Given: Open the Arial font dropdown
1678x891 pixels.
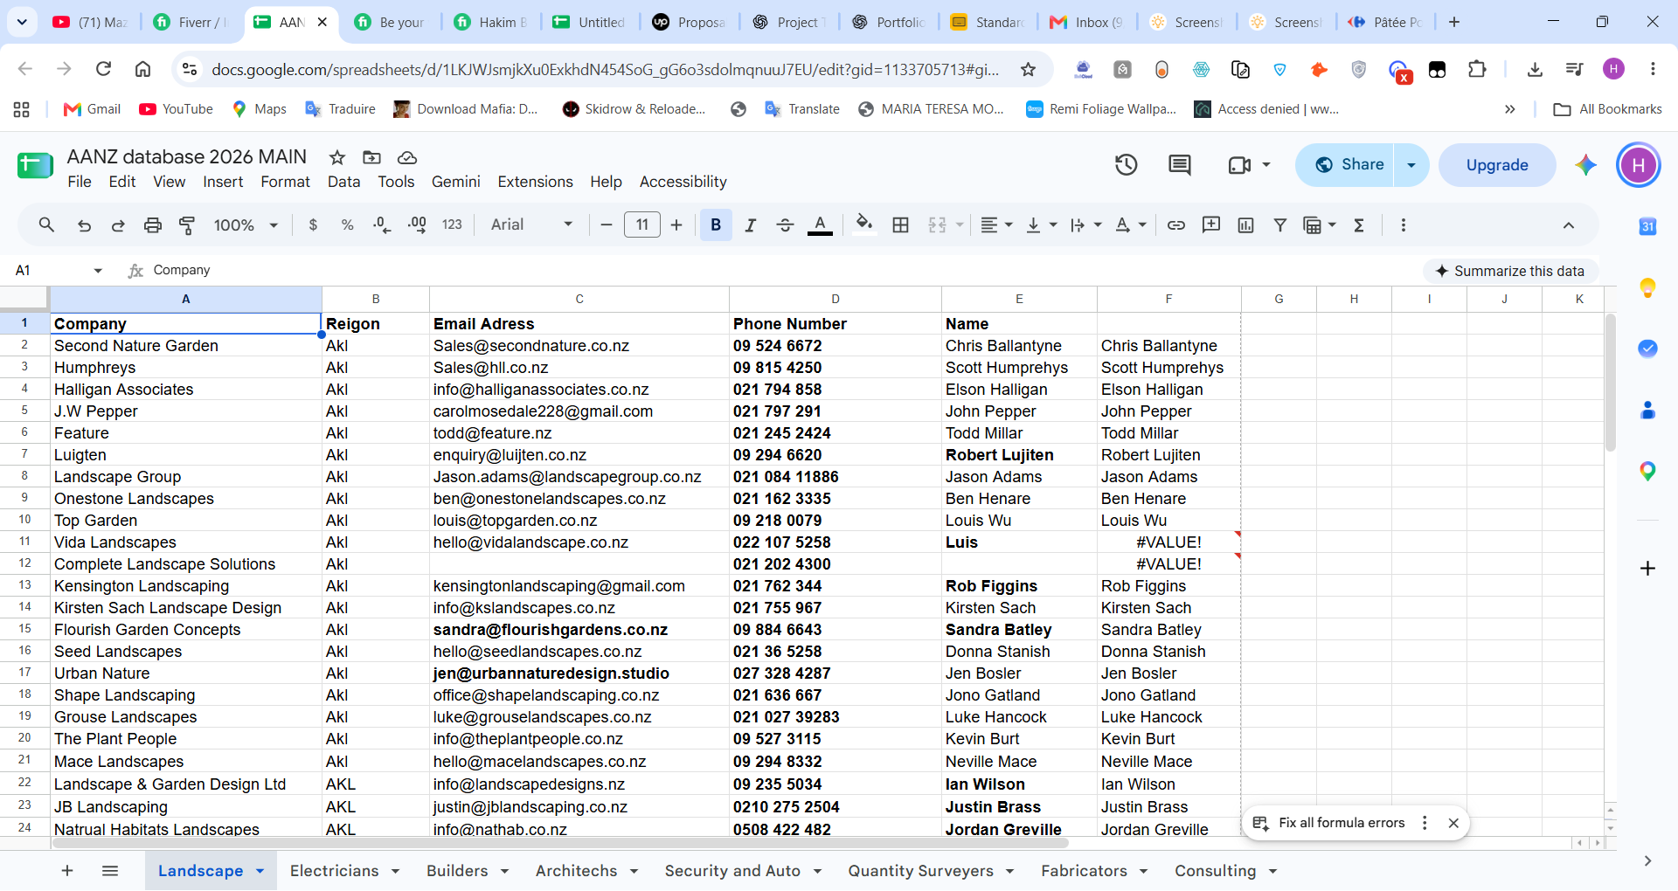Looking at the screenshot, I should (531, 225).
